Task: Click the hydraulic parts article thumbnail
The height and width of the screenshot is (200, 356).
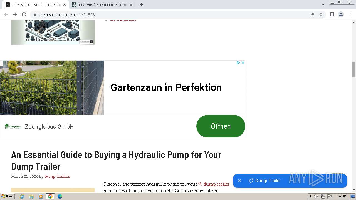Action: point(53,32)
